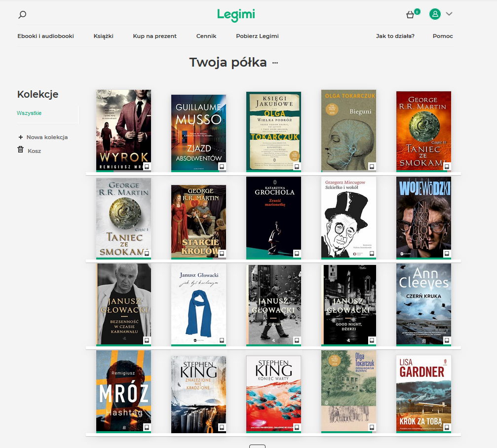Click ebook format icon on Zjazd absolwentów

[222, 166]
